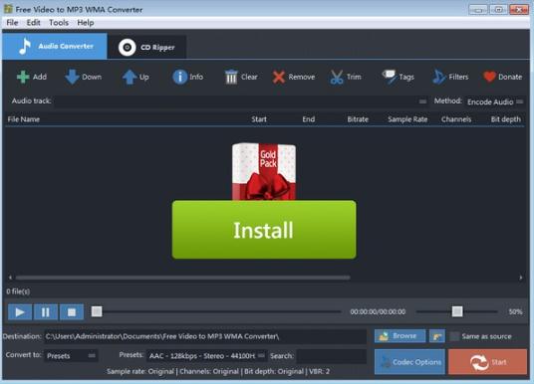Screen dimensions: 534x384
Task: Click the Gold Pack gift box
Action: pyautogui.click(x=264, y=171)
